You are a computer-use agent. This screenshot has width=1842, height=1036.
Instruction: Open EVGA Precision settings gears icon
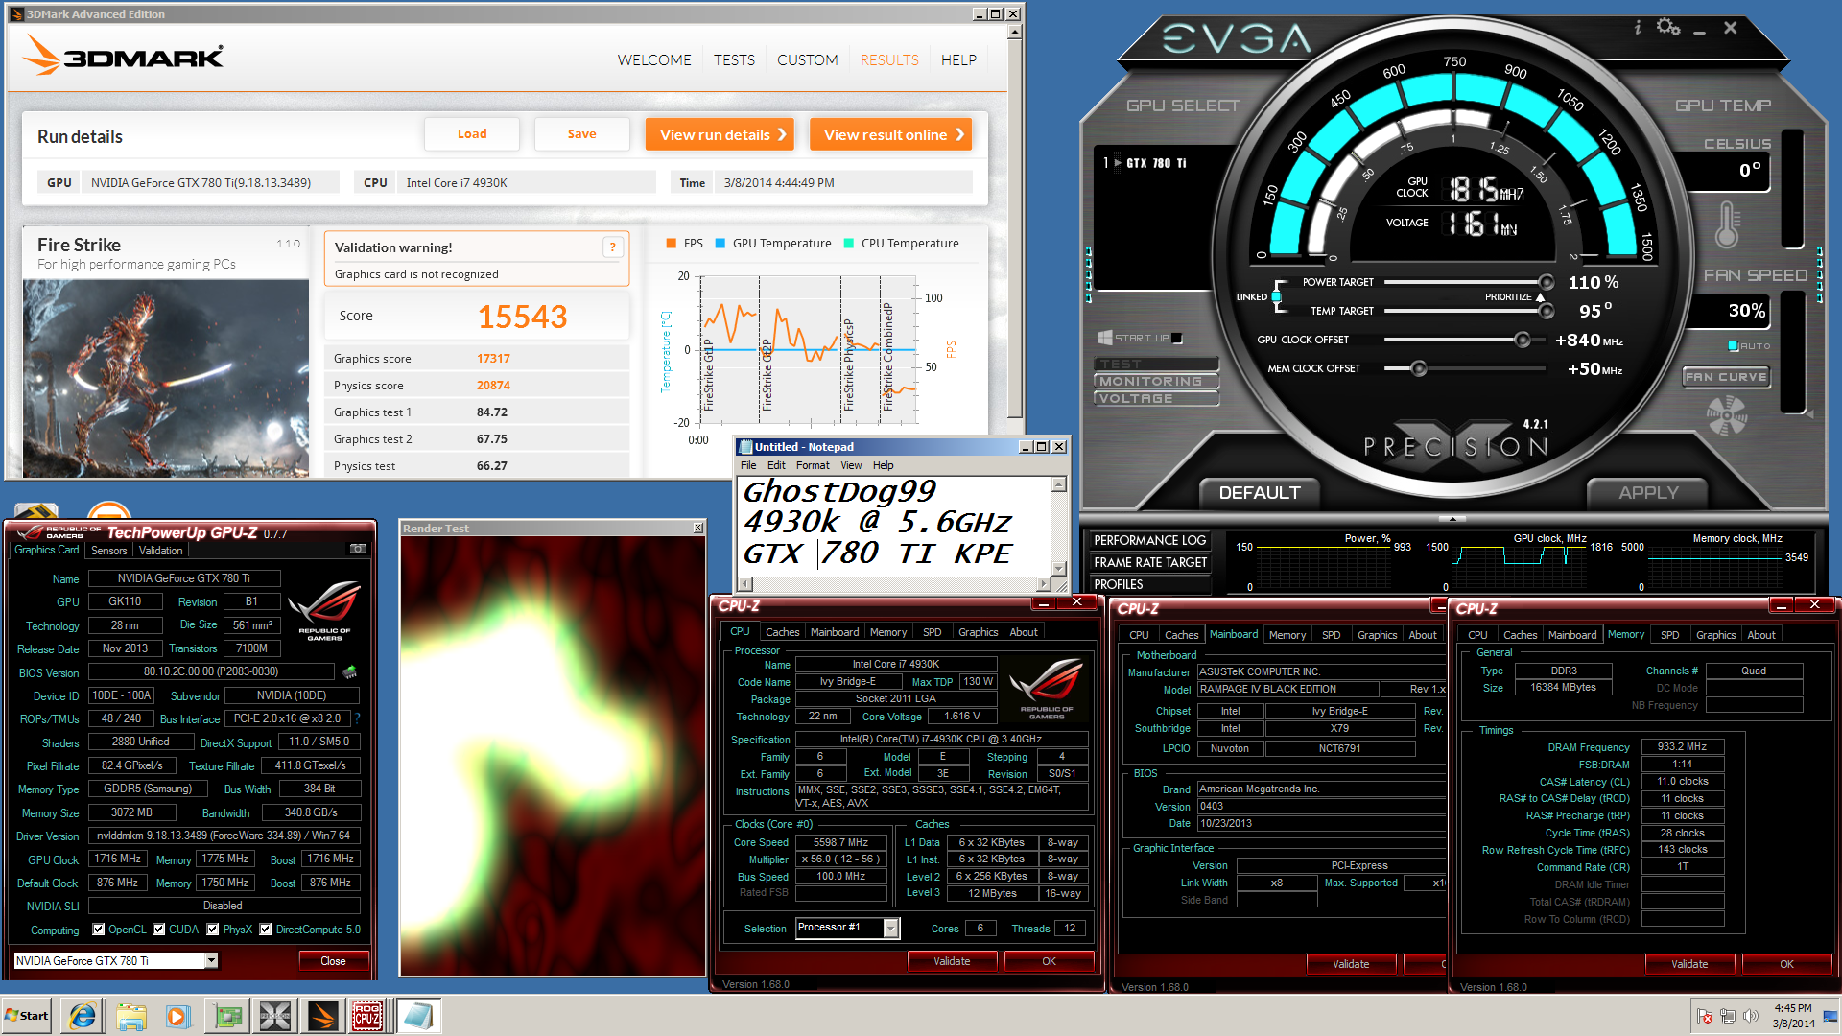coord(1668,27)
